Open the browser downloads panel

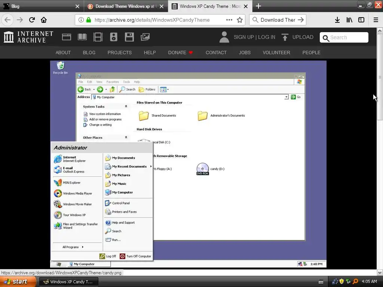click(337, 20)
